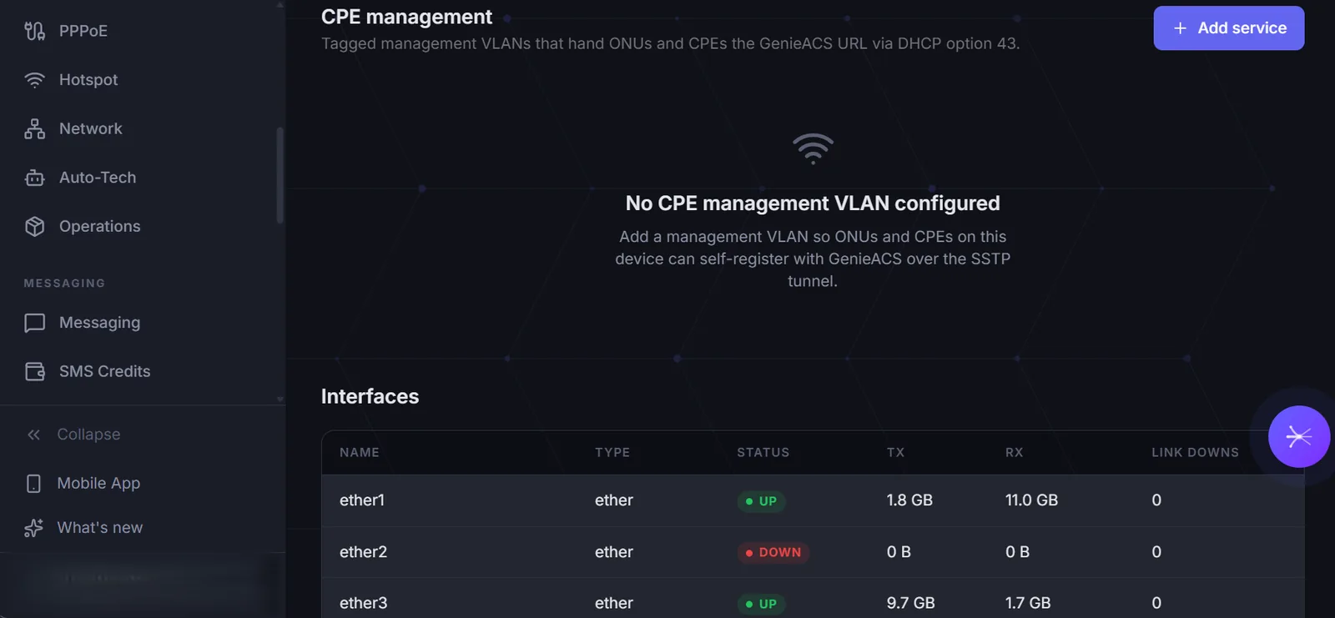This screenshot has height=618, width=1335.
Task: Click the Collapse double-chevron icon
Action: pyautogui.click(x=33, y=435)
